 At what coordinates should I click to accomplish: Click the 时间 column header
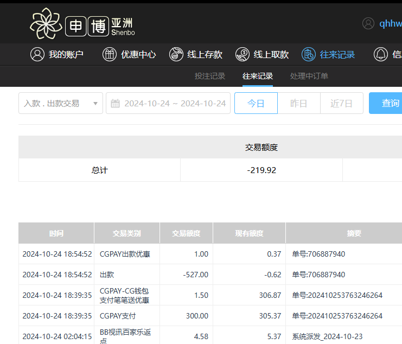pos(56,233)
